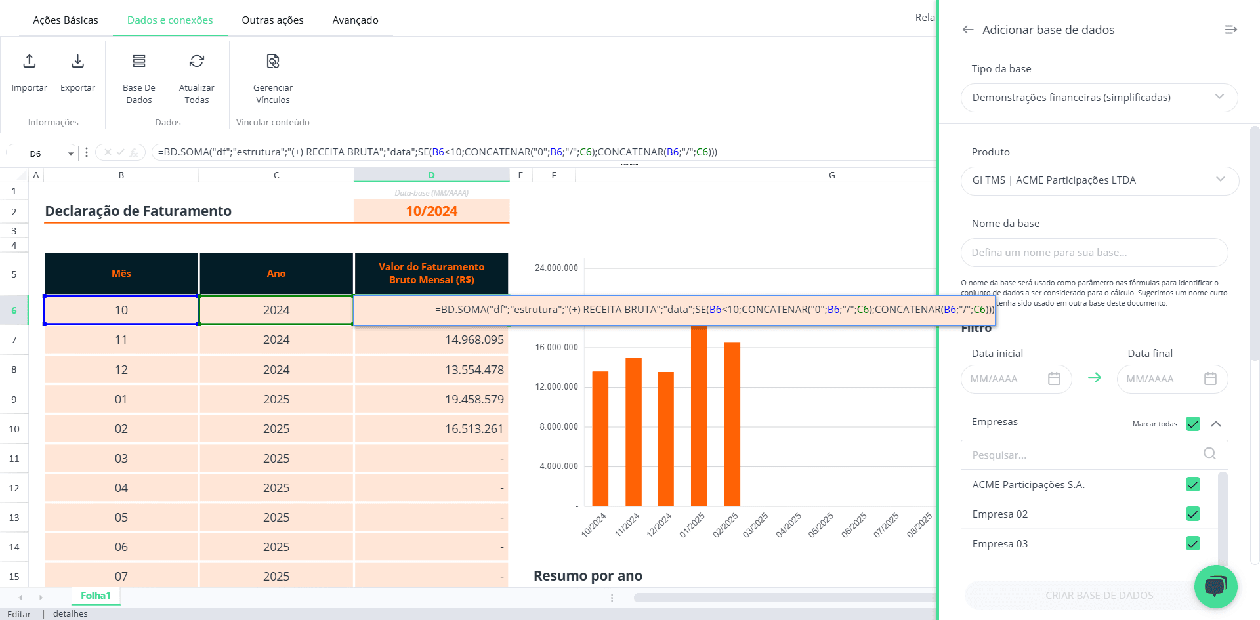Open the cell name box D6 dropdown
This screenshot has width=1260, height=620.
[x=71, y=154]
